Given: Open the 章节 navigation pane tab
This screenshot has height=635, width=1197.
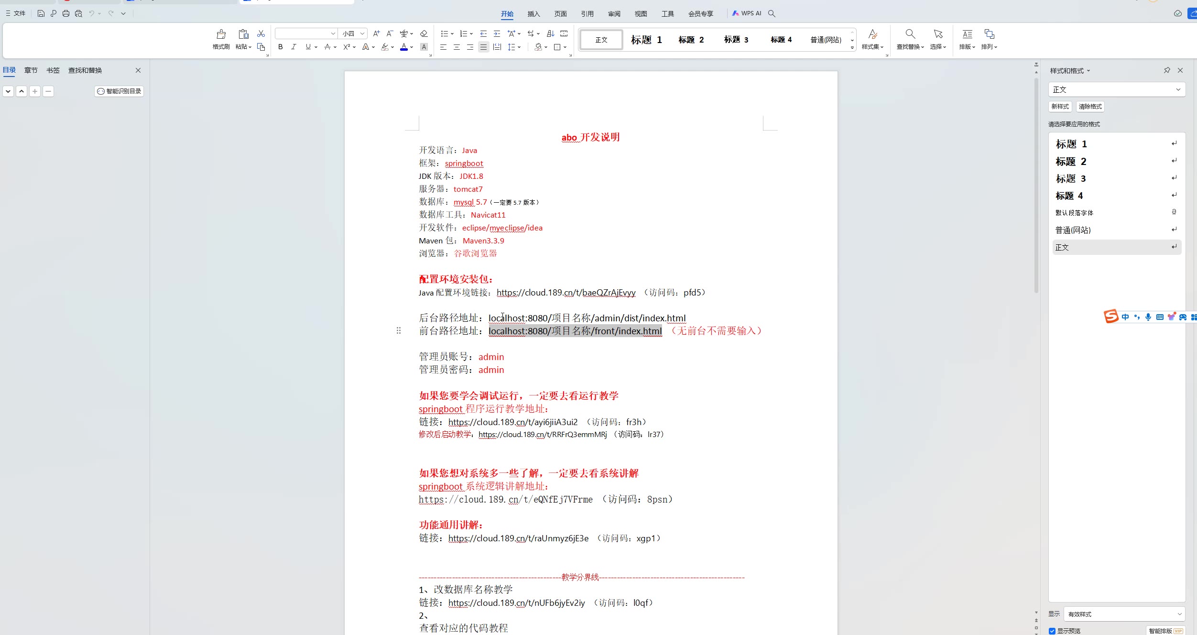Looking at the screenshot, I should click(31, 70).
